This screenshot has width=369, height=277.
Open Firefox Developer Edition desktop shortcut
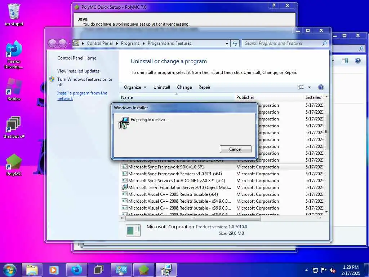[14, 55]
